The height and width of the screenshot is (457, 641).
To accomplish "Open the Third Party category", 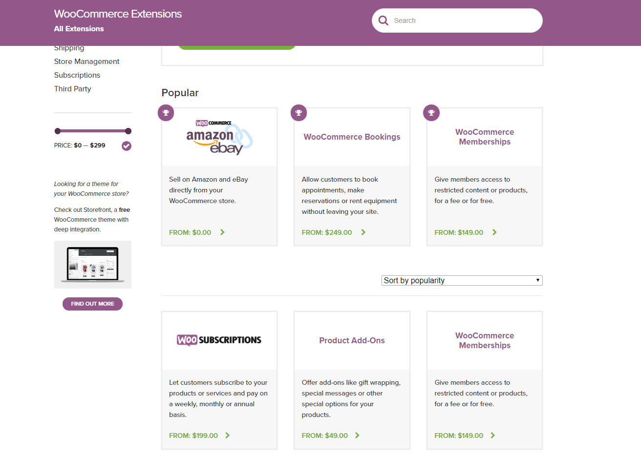I will 72,89.
